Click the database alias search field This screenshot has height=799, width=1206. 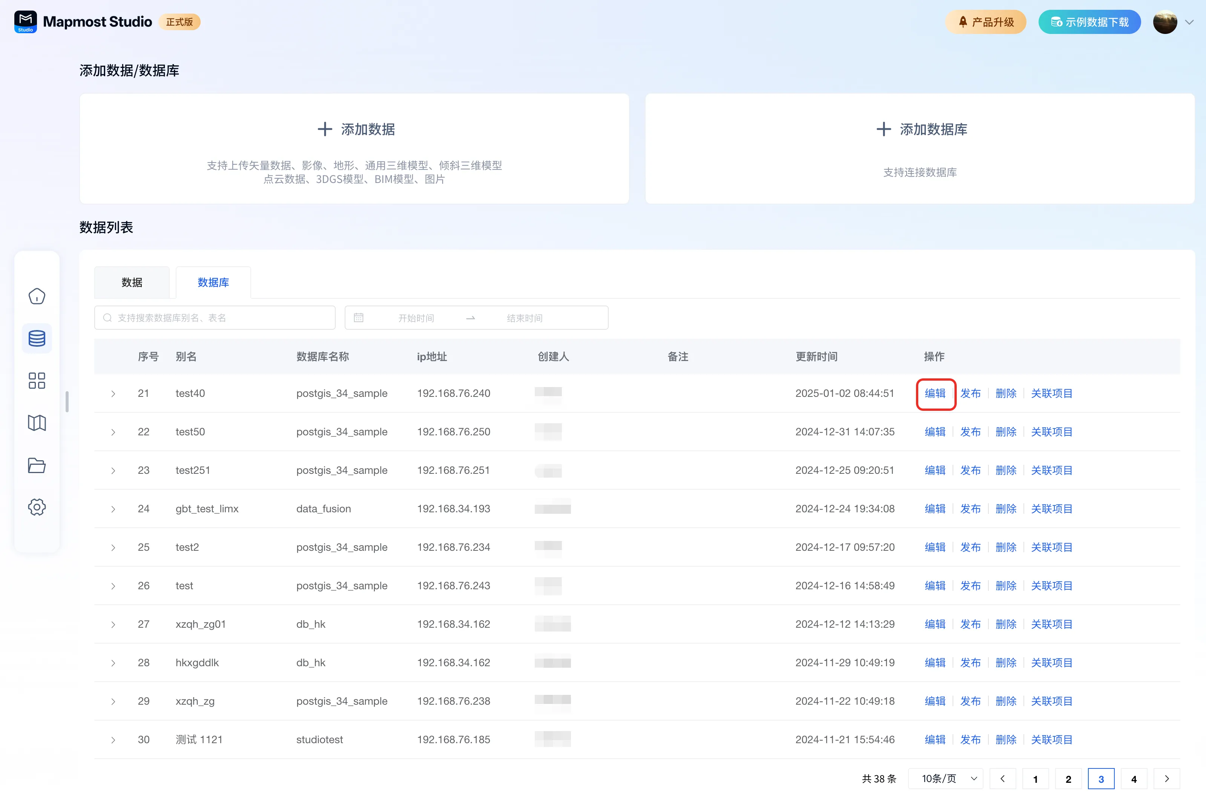(x=215, y=318)
